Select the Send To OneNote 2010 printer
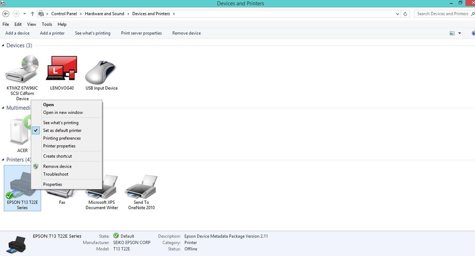This screenshot has width=475, height=256. coord(141,188)
